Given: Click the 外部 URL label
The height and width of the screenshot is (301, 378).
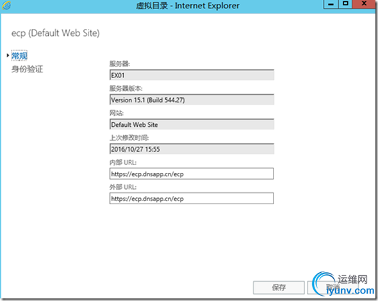Looking at the screenshot, I should point(123,187).
